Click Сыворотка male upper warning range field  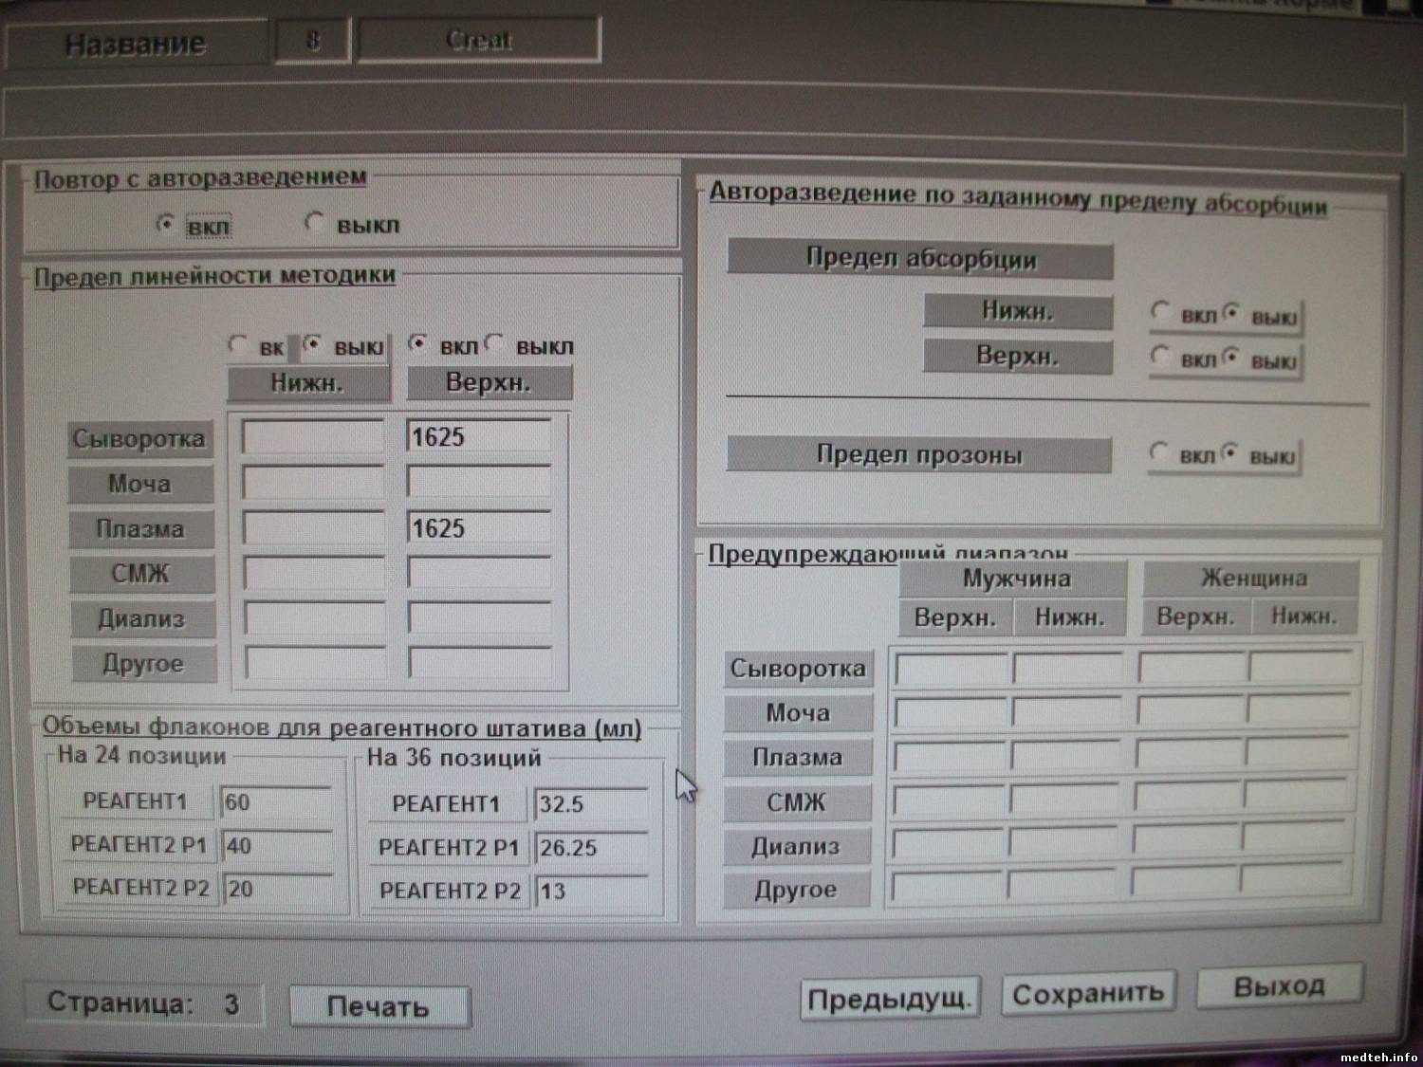point(951,669)
